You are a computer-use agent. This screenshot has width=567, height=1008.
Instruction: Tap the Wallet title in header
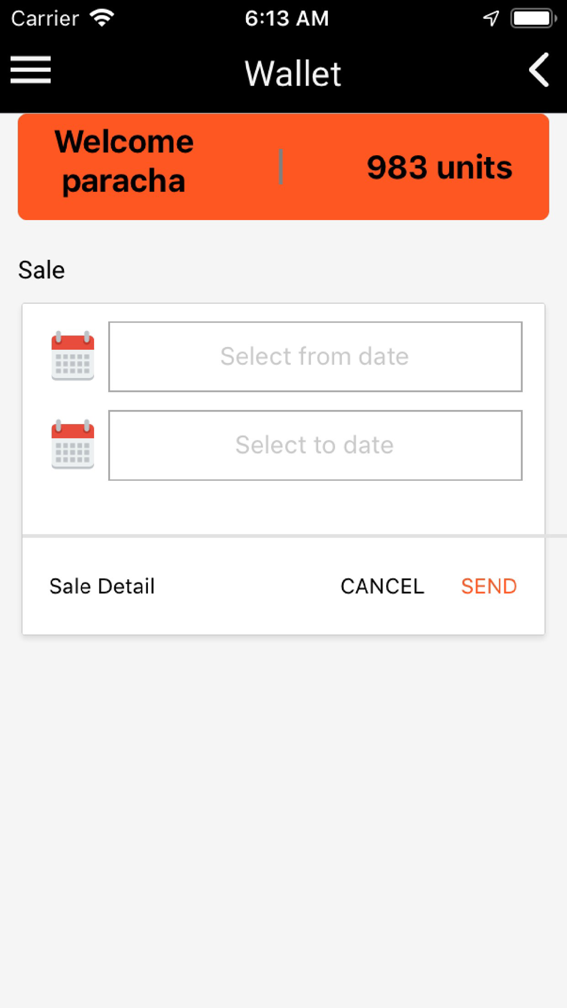point(293,74)
